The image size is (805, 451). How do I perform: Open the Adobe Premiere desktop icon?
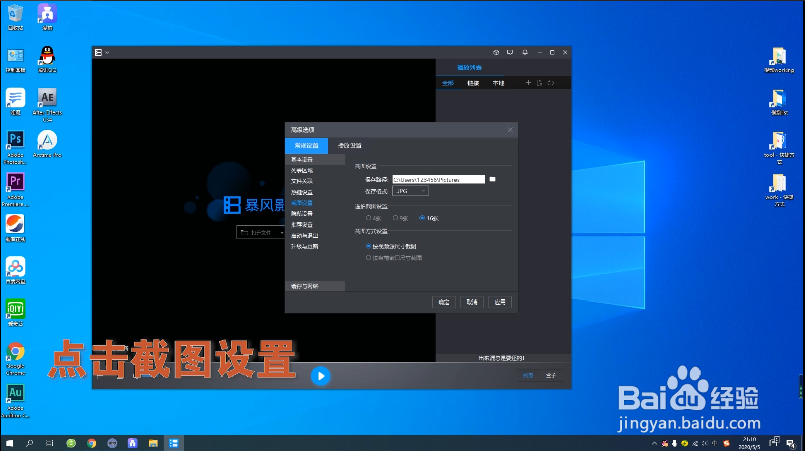(15, 190)
